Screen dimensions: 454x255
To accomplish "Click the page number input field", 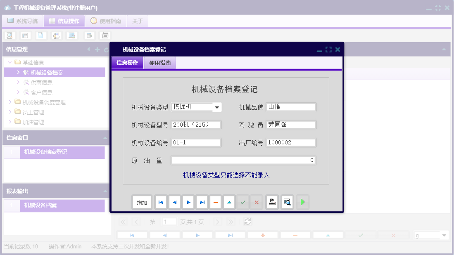I will pos(169,222).
